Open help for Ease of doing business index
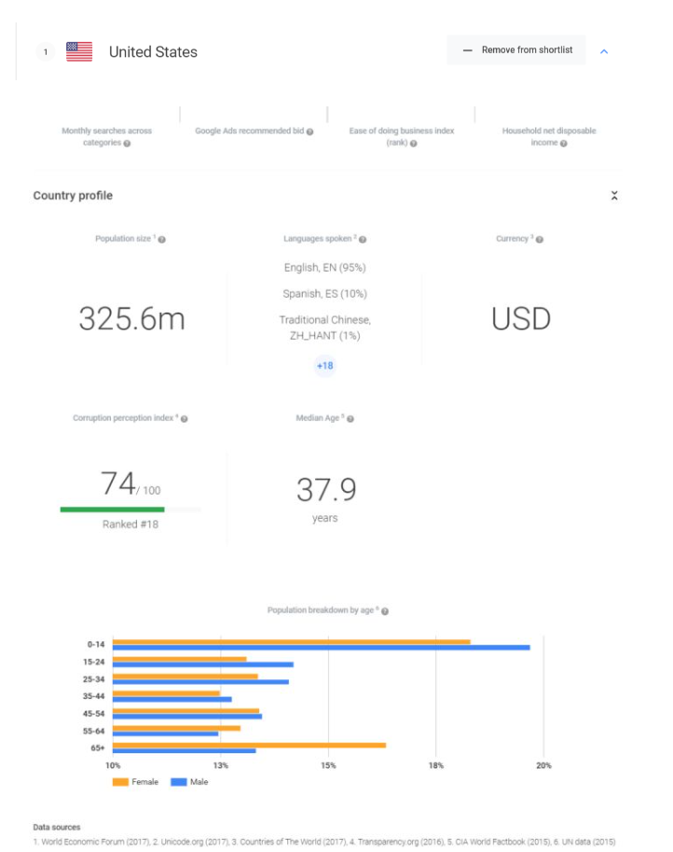Viewport: 673px width, 852px height. (414, 144)
